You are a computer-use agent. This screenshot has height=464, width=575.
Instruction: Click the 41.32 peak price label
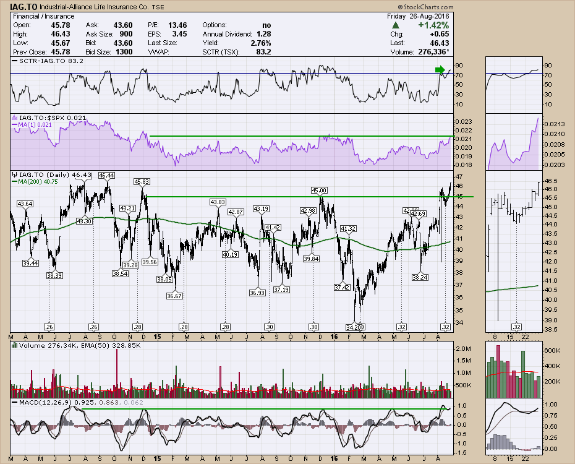348,228
